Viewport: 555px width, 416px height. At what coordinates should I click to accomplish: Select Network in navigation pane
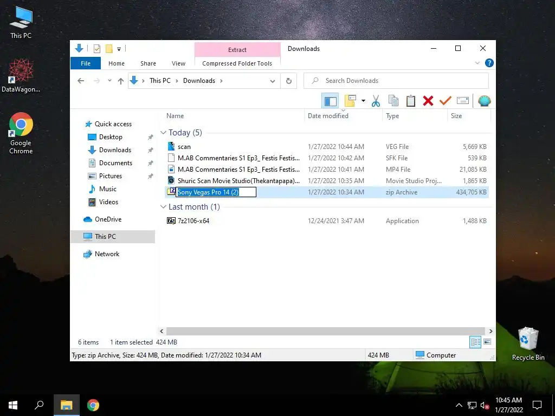(107, 254)
